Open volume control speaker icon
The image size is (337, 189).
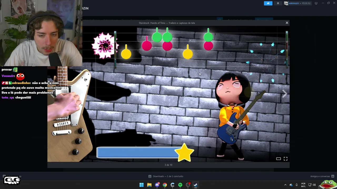[x=314, y=185]
